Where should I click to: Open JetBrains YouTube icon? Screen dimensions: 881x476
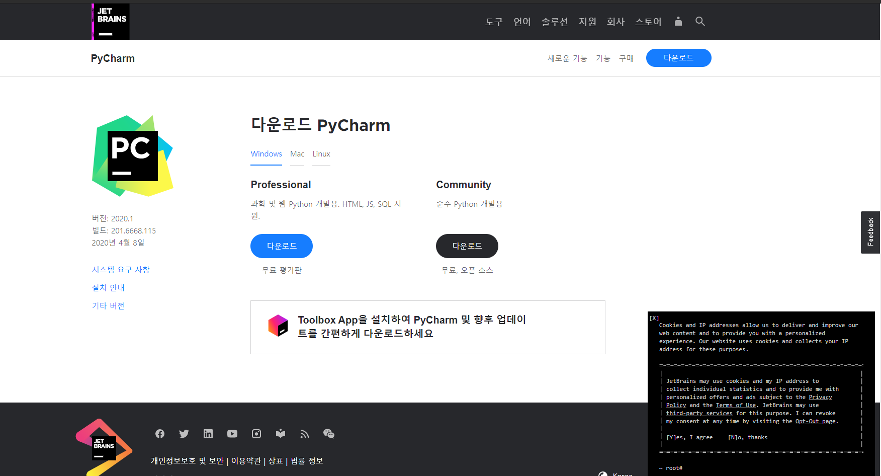(232, 434)
